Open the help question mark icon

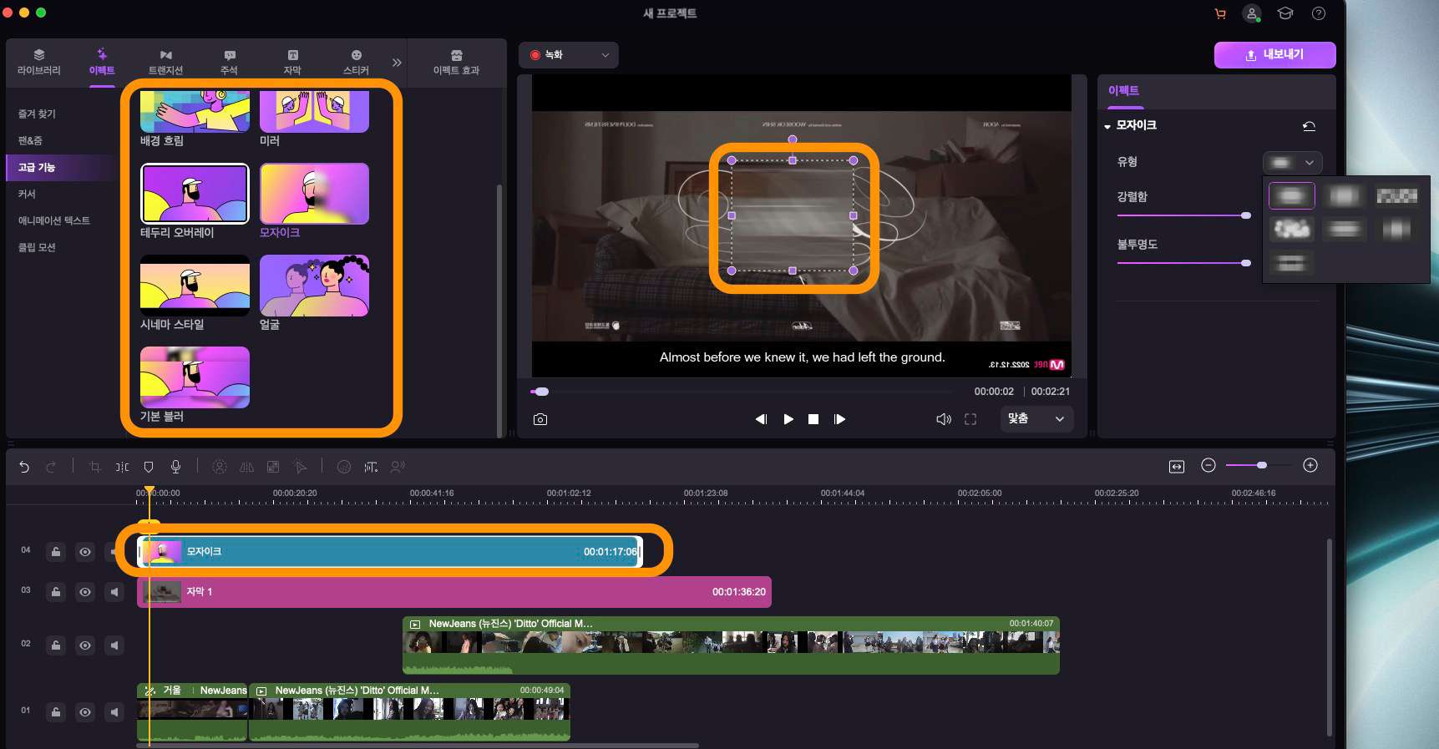(x=1319, y=13)
